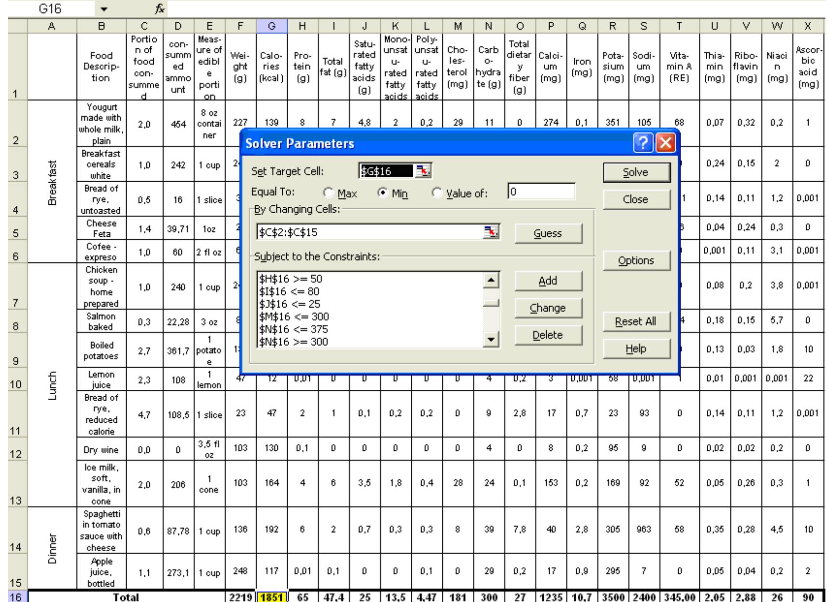Click the Solver dialog help question mark icon
Viewport: 829px width, 602px height.
pyautogui.click(x=643, y=143)
